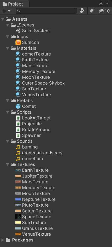Toggle the panel lock icon
Screen dimensions: 112x247
101,3
